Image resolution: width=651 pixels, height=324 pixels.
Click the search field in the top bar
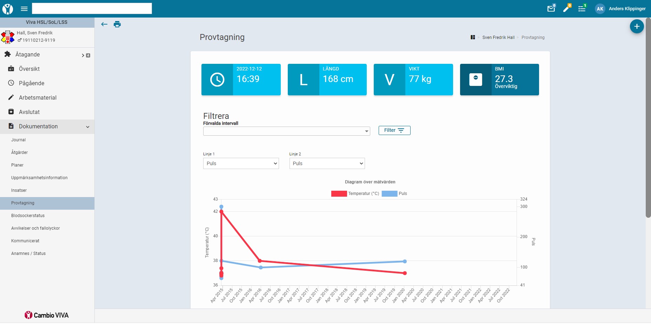coord(92,8)
